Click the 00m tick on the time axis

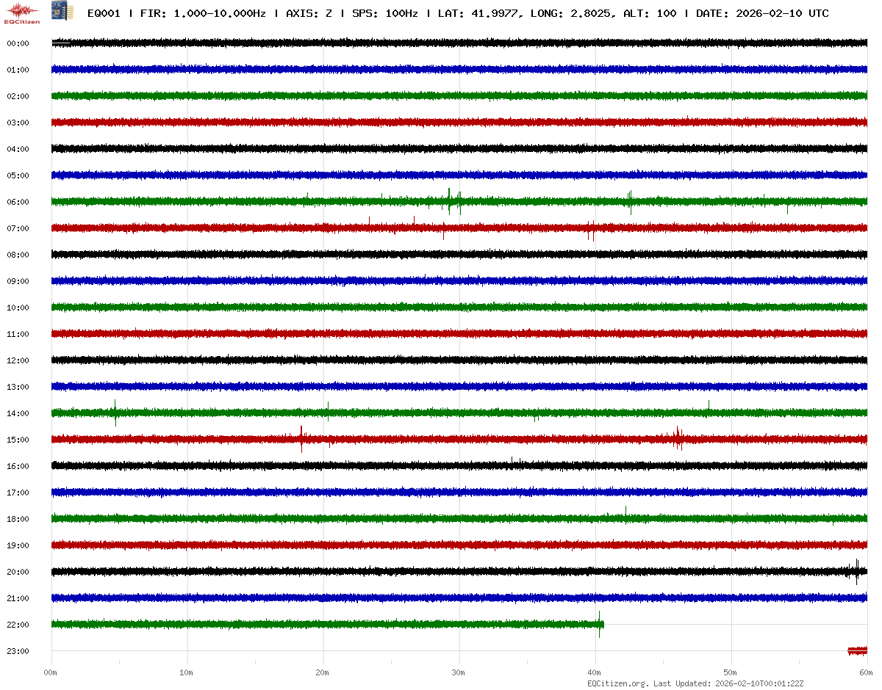click(x=51, y=672)
